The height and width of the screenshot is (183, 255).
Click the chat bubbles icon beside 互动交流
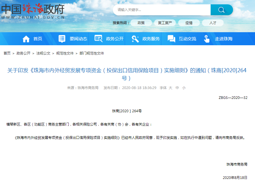coord(171,39)
